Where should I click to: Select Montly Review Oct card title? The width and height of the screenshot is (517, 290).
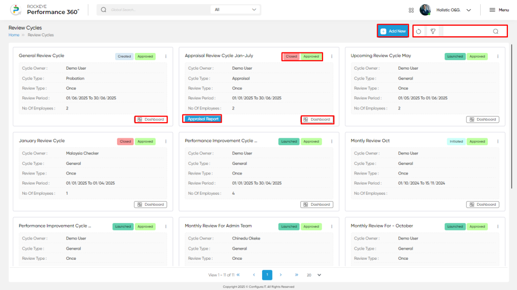point(370,141)
